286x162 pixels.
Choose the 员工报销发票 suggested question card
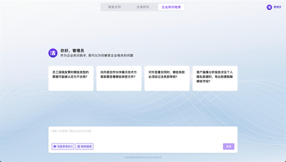tap(71, 79)
